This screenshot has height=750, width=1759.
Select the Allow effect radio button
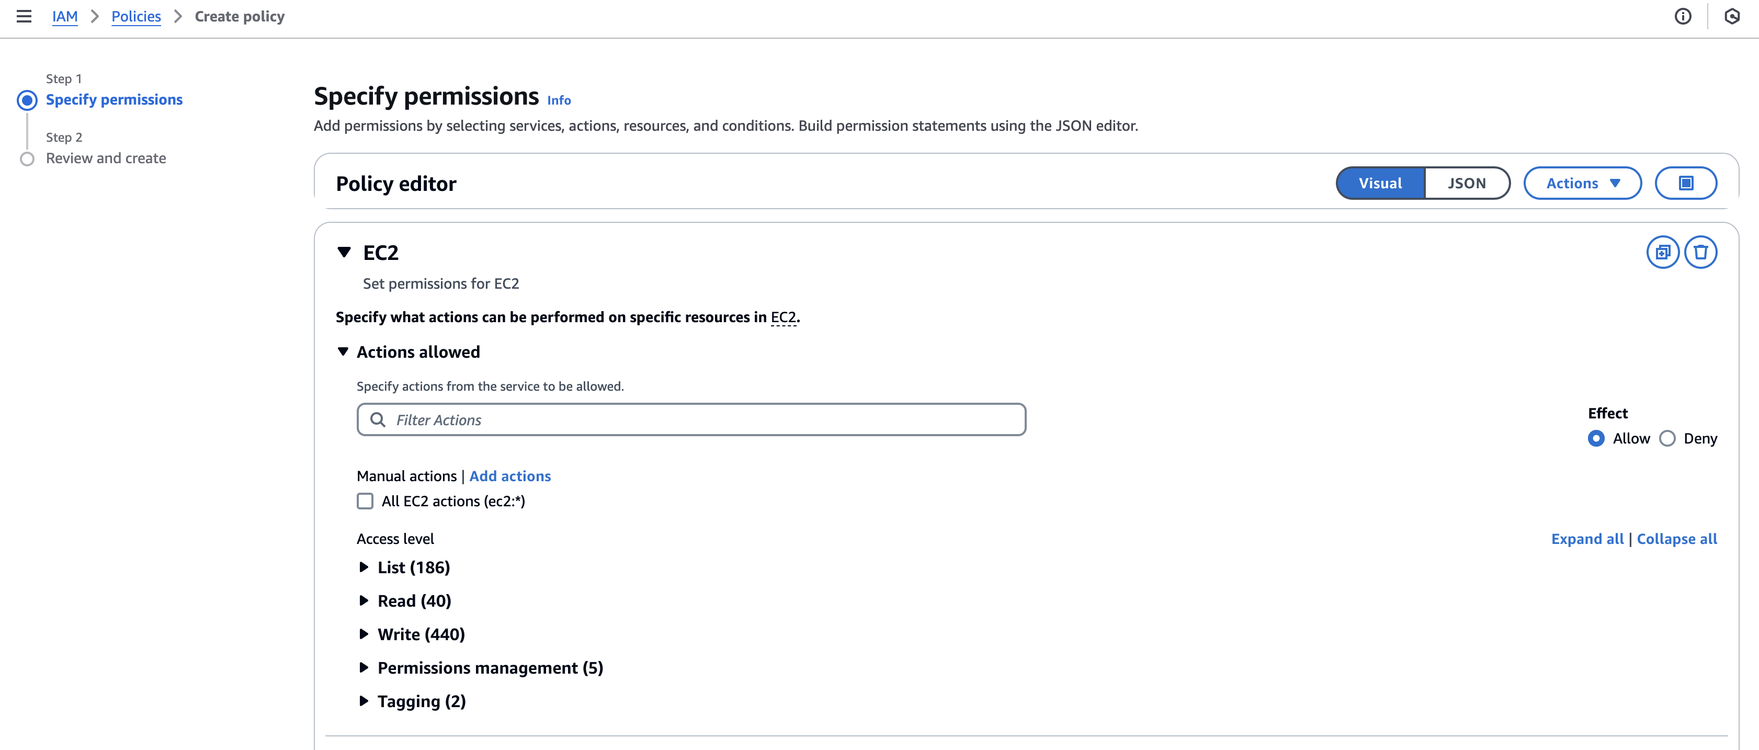click(1596, 438)
